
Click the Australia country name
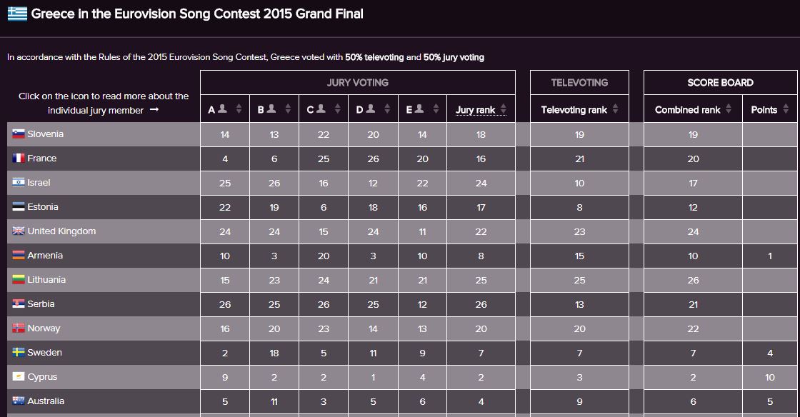point(46,401)
